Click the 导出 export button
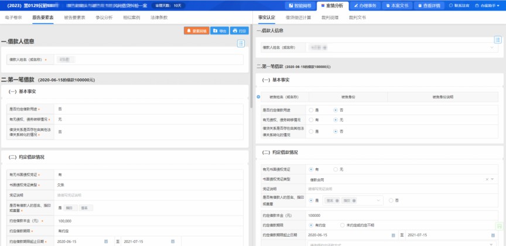Image resolution: width=506 pixels, height=246 pixels. tap(220, 31)
